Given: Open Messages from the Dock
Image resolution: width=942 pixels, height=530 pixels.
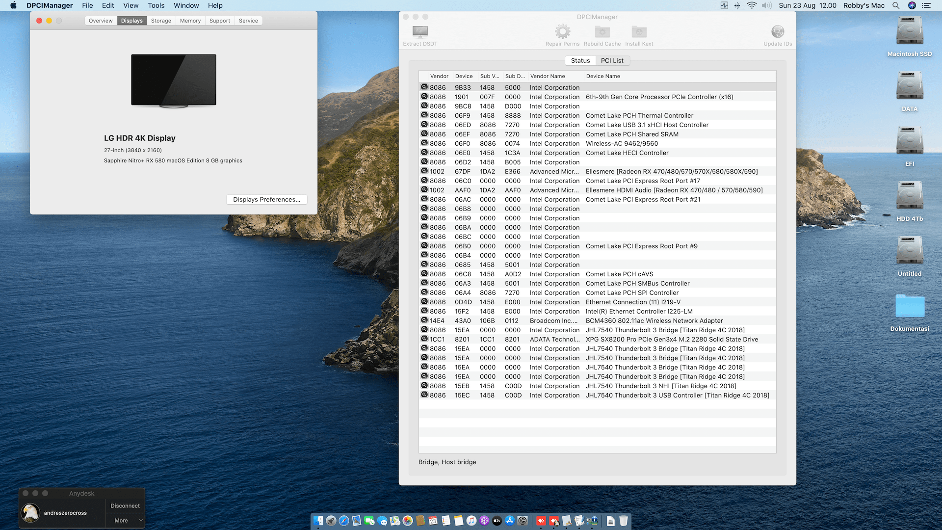Looking at the screenshot, I should click(x=382, y=521).
